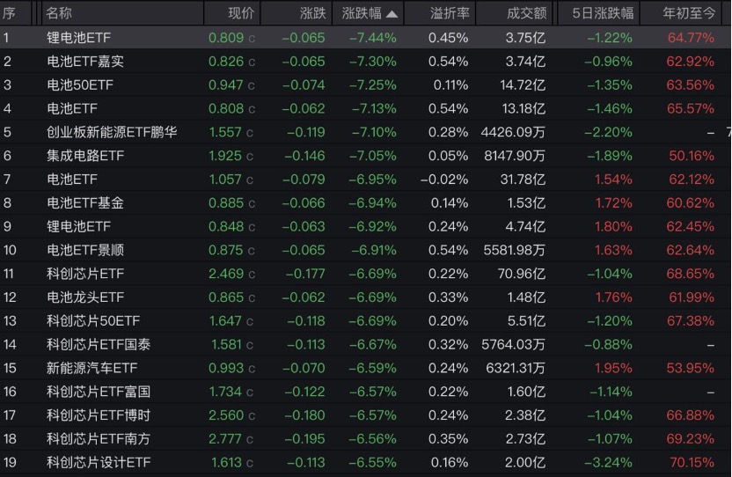Image resolution: width=732 pixels, height=477 pixels.
Task: Select the 电池ETF嘉实 row
Action: coord(84,61)
